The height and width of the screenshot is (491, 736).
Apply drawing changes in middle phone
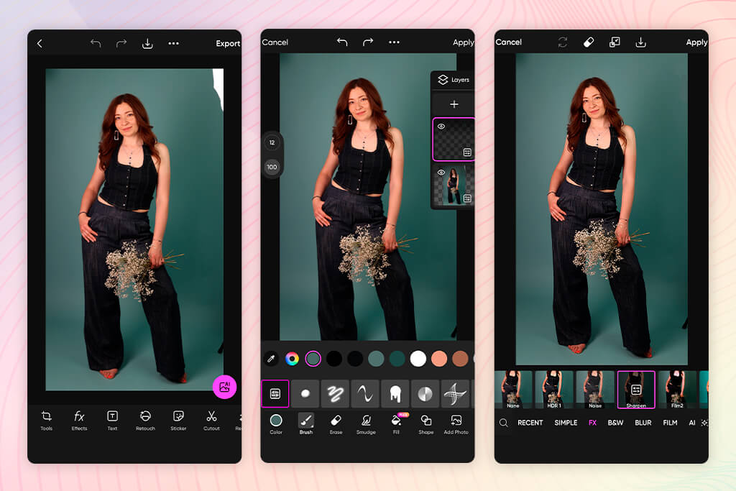point(464,42)
